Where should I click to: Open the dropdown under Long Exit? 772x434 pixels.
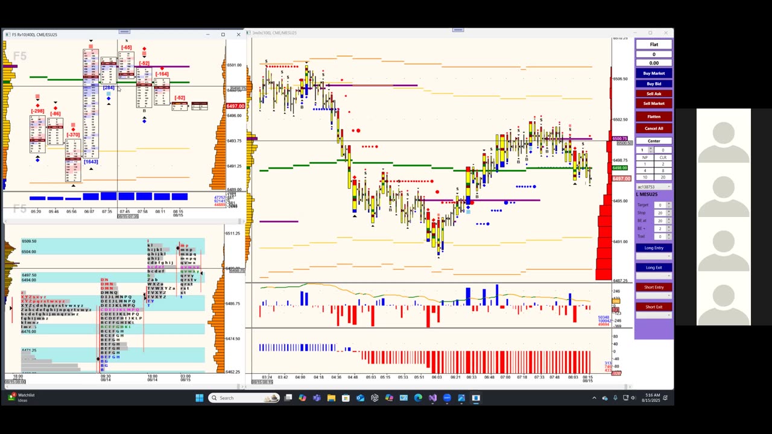654,275
